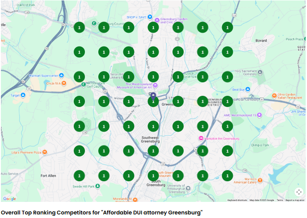
Task: Select the Walmart Supercenter map marker
Action: coord(62,75)
